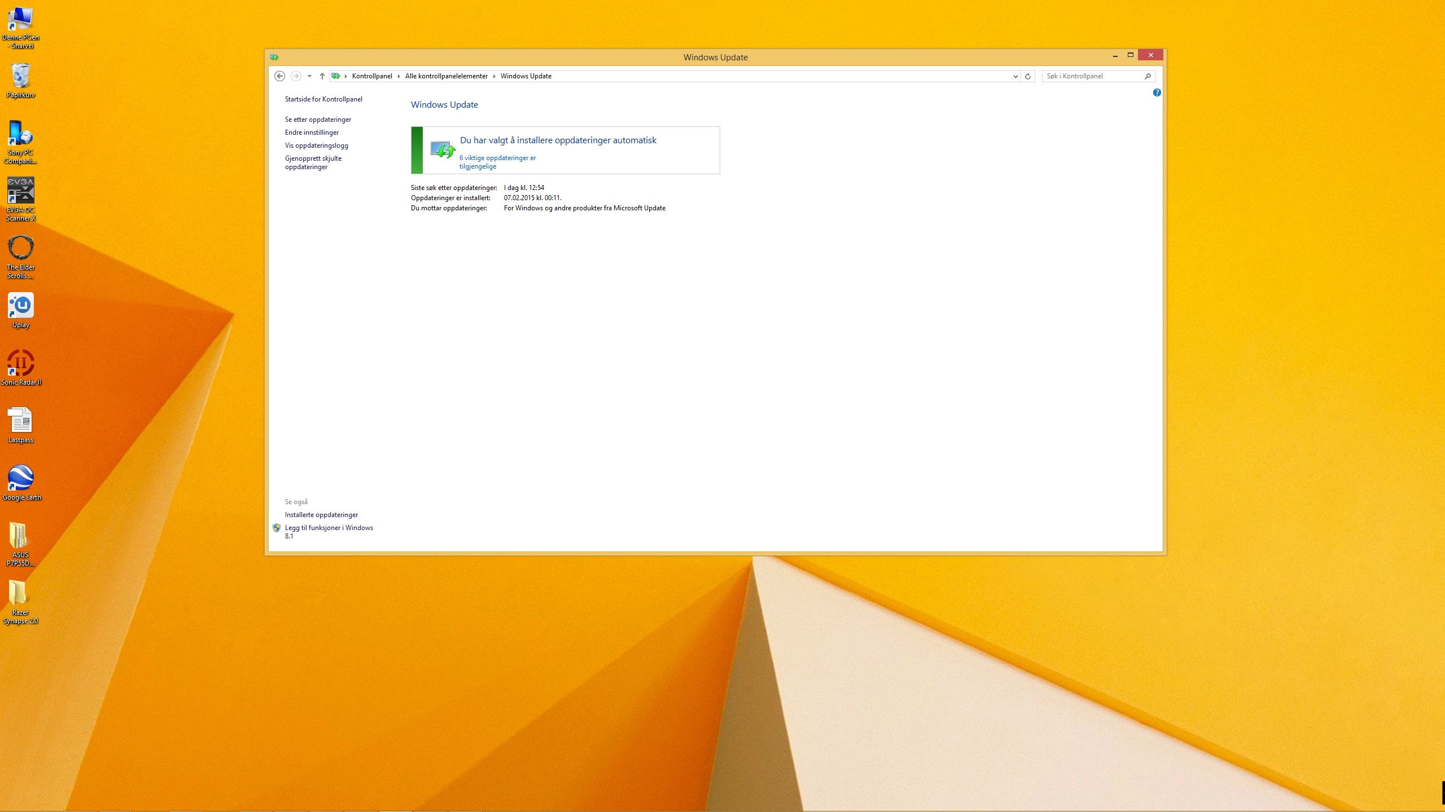Open Denne PCen desktop shortcut
This screenshot has height=812, width=1445.
[x=20, y=27]
